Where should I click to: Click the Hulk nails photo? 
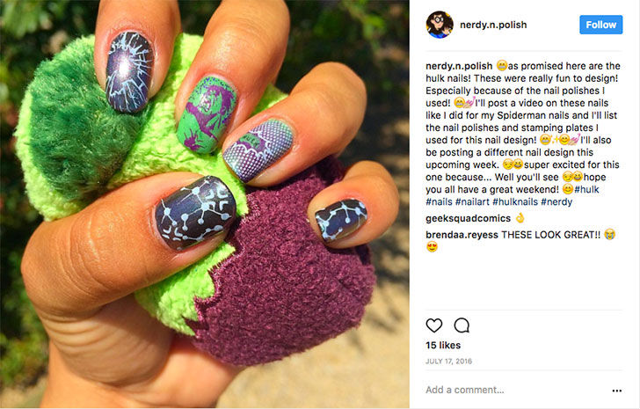coord(205,204)
